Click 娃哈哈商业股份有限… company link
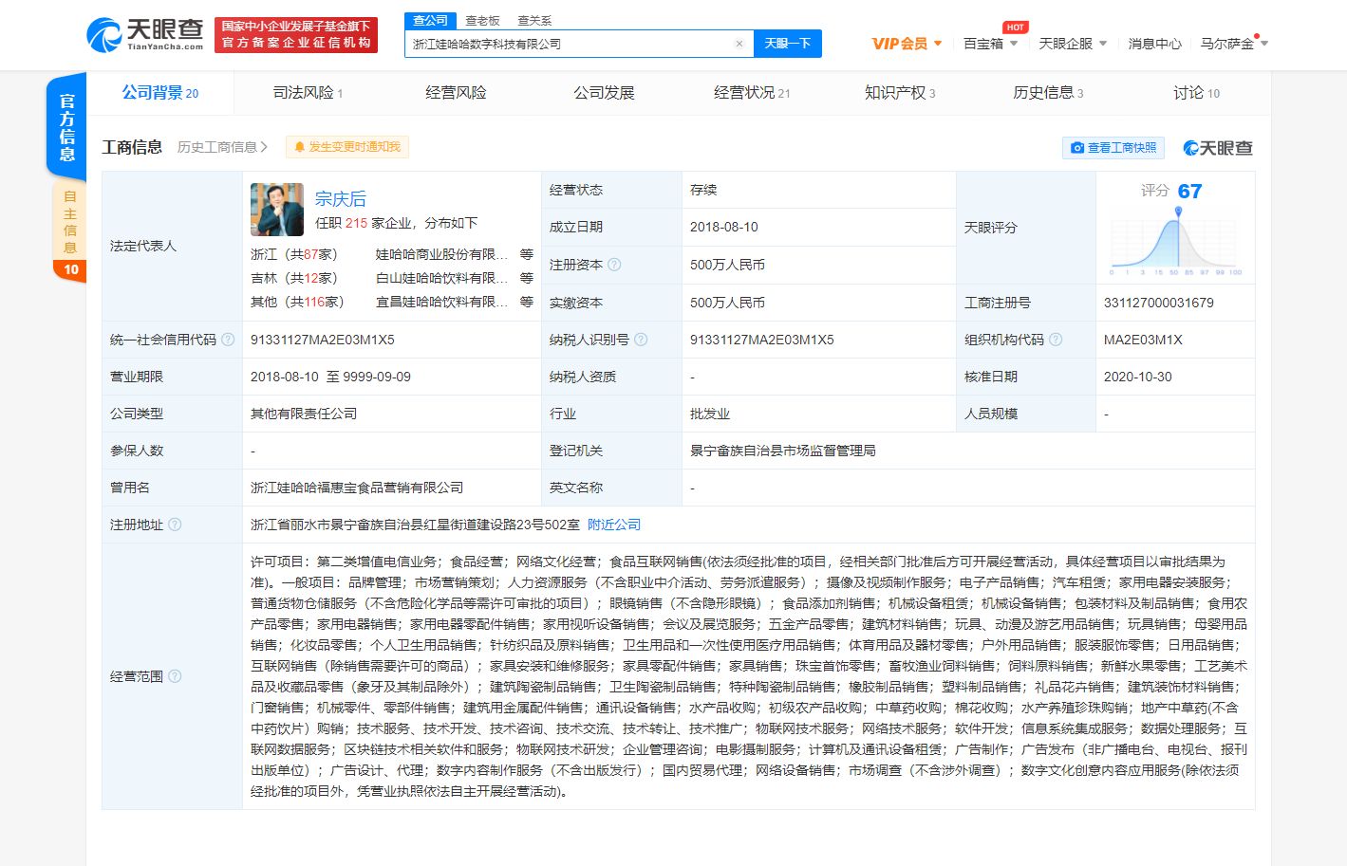The width and height of the screenshot is (1347, 866). pos(442,254)
